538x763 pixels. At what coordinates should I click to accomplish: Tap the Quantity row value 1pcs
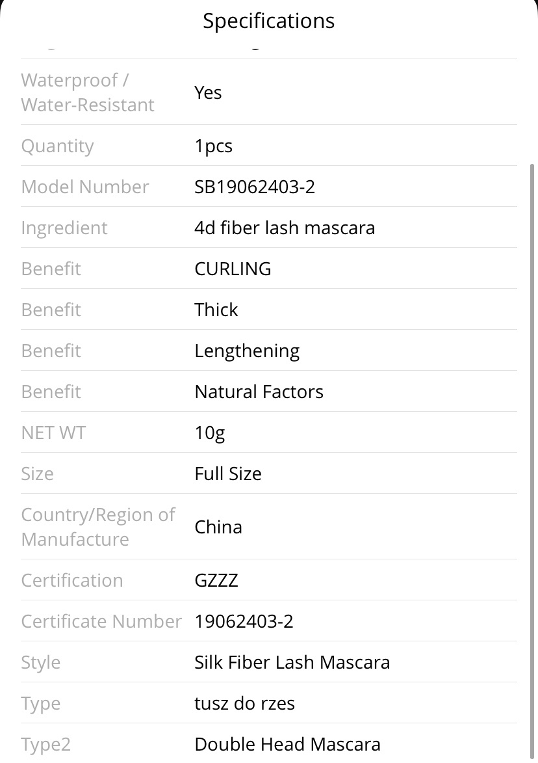pyautogui.click(x=213, y=146)
